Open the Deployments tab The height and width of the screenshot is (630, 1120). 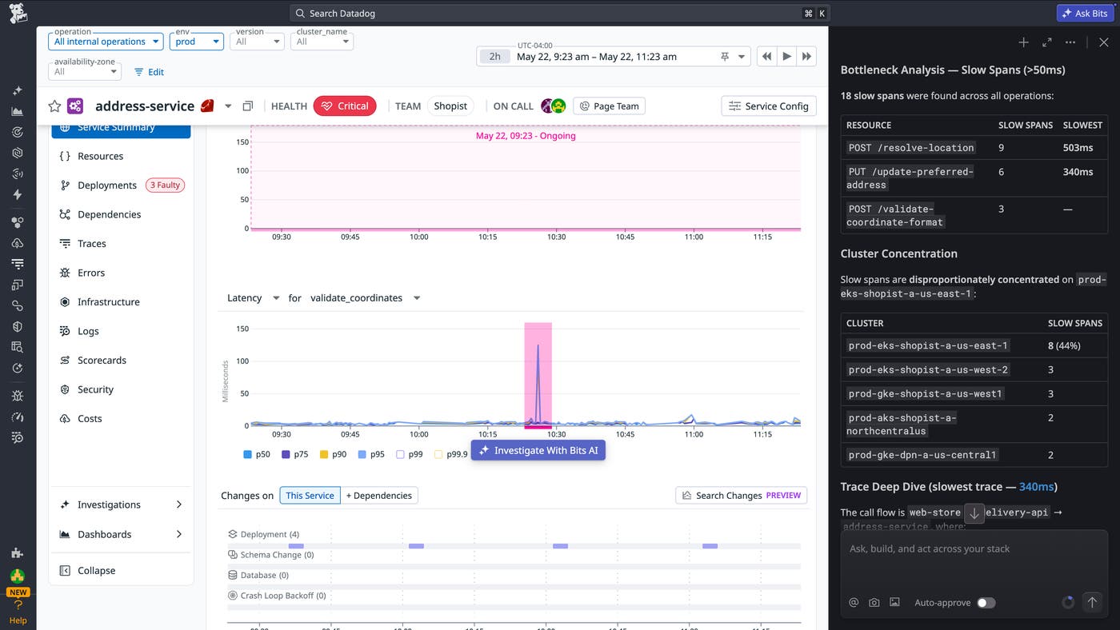[x=122, y=185]
